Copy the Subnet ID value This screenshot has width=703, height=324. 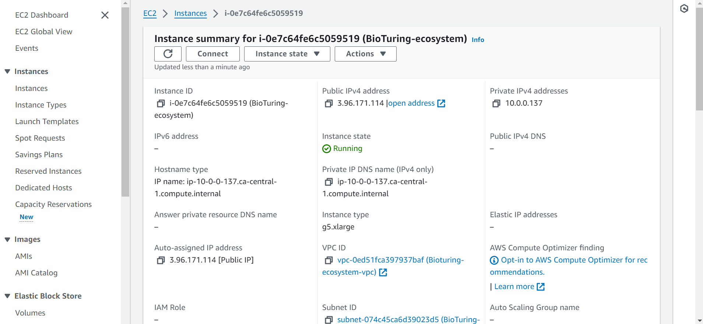(329, 320)
